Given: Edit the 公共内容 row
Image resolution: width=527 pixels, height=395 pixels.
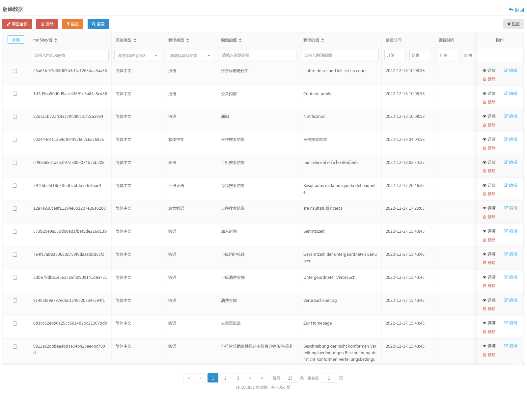Looking at the screenshot, I should click(511, 93).
